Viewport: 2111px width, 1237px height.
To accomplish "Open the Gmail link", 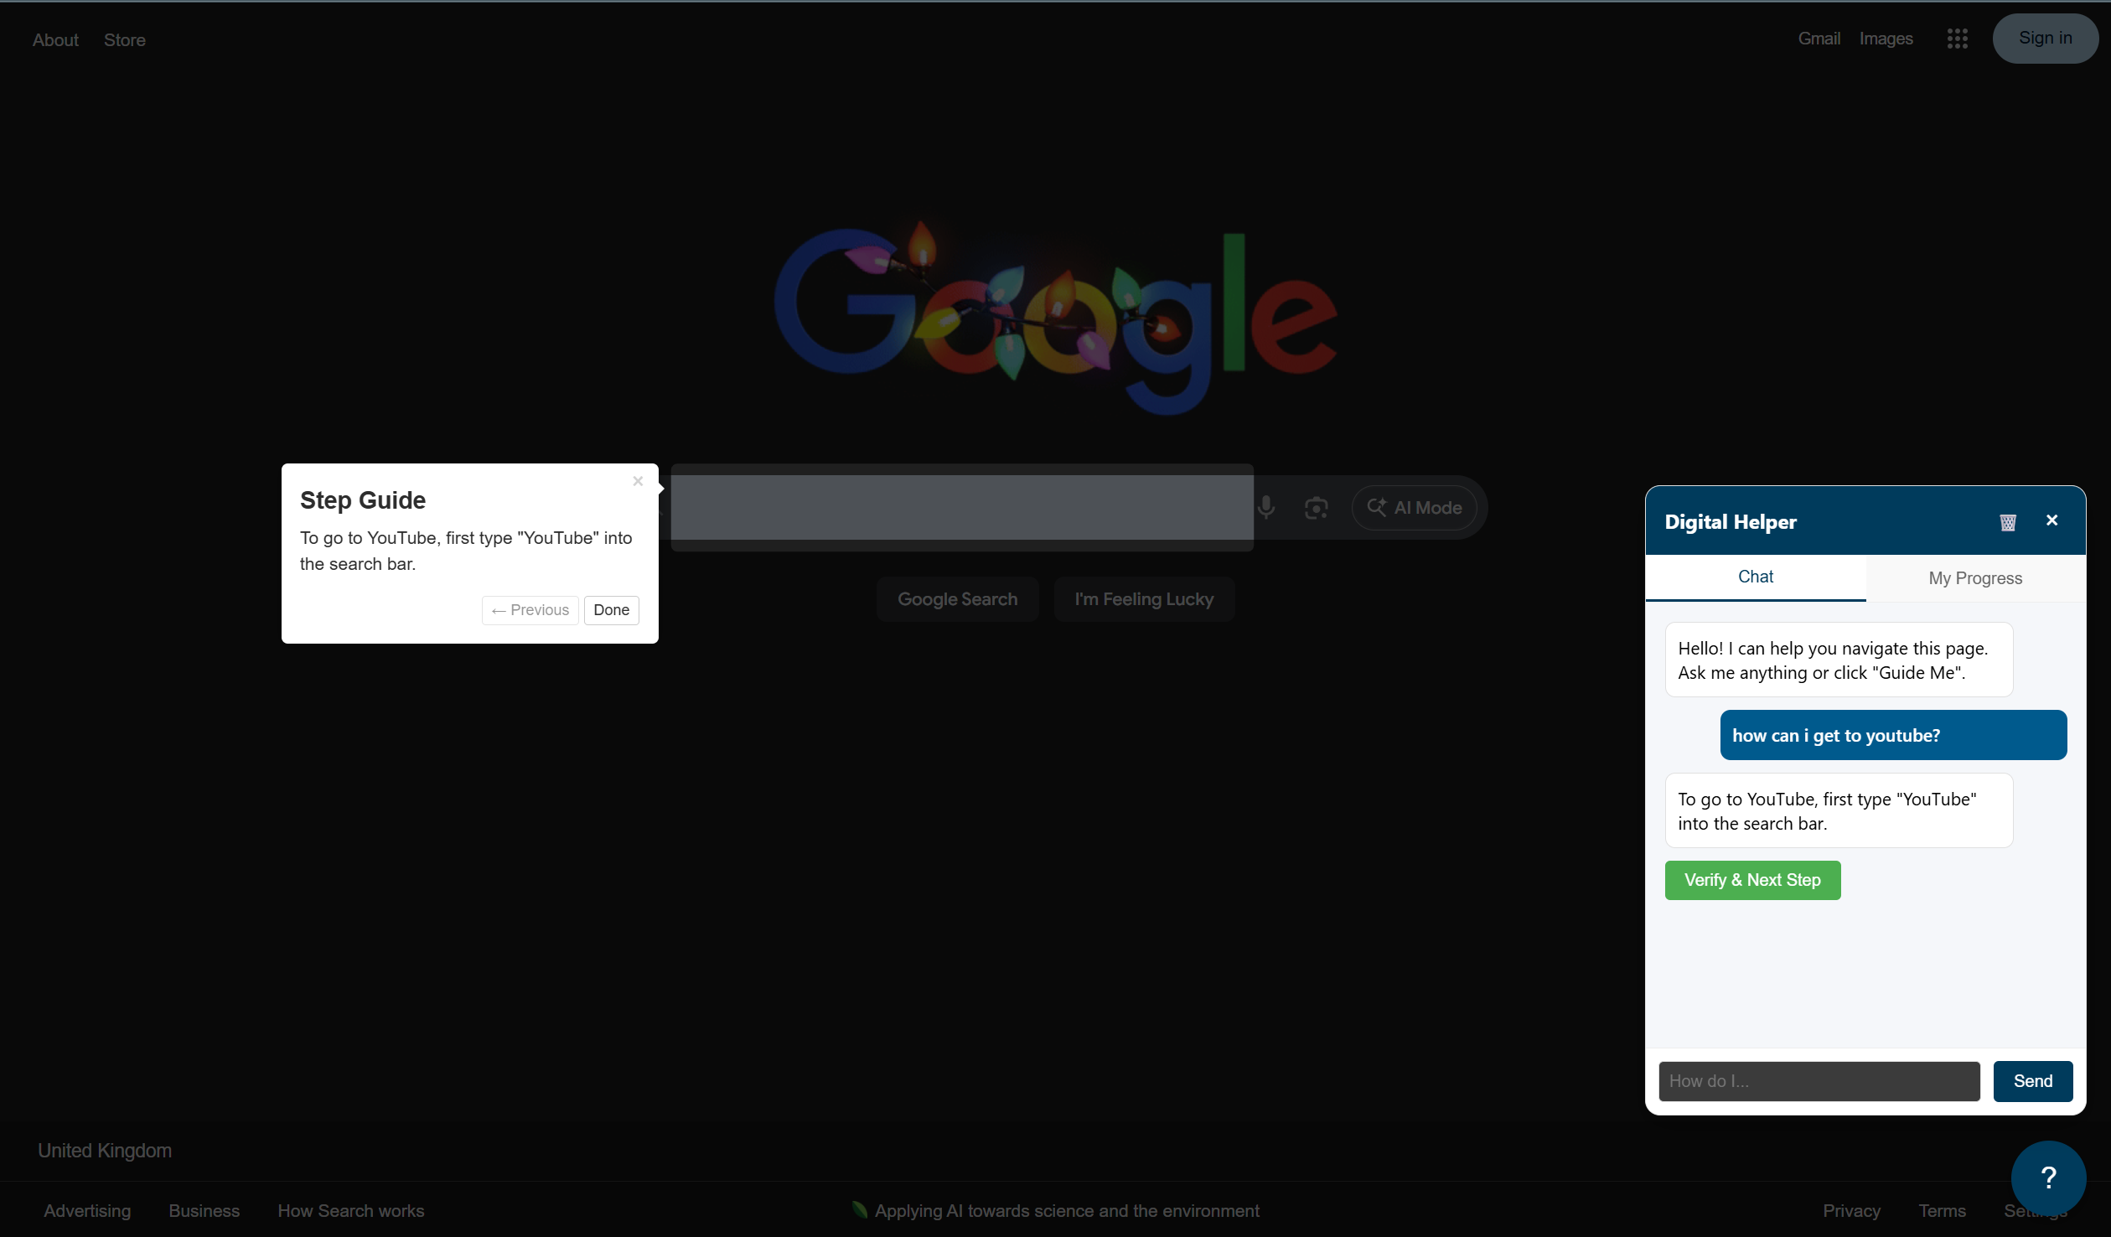I will tap(1819, 39).
